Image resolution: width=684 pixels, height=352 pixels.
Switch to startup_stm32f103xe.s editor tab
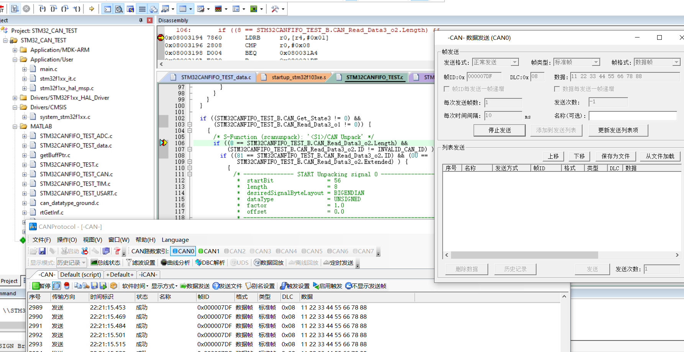[295, 77]
